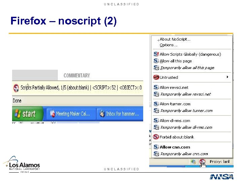Click S icon beside Allow all this page

156,61
